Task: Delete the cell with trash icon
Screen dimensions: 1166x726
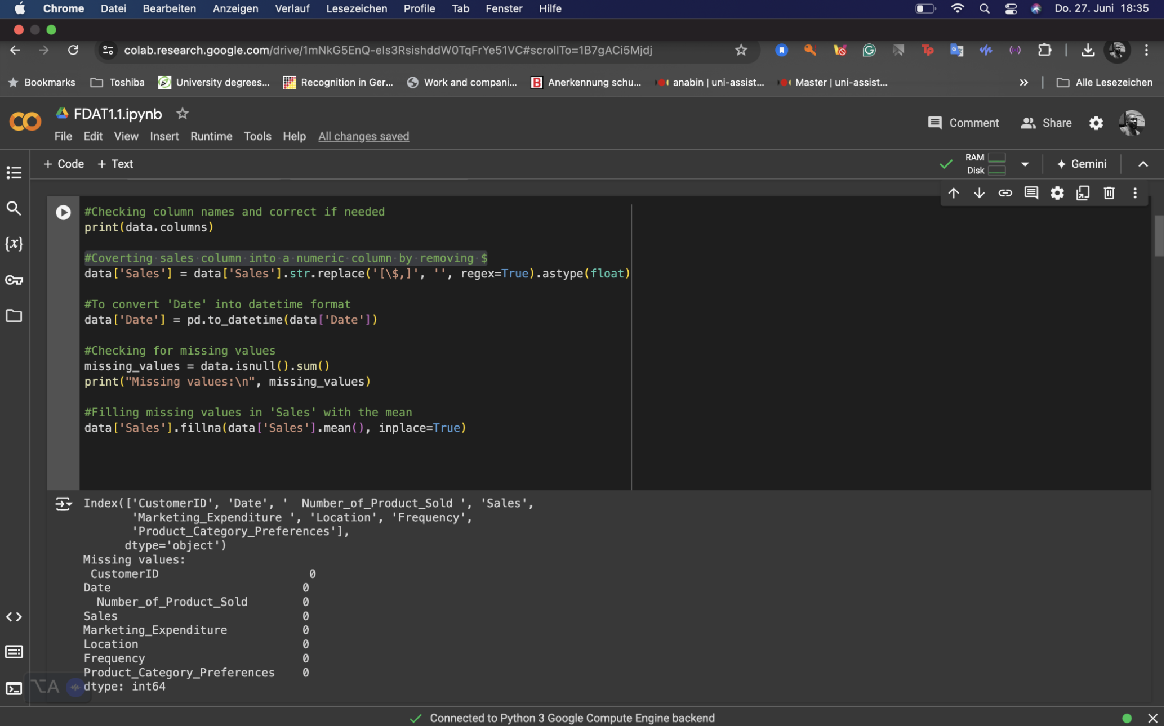Action: pyautogui.click(x=1109, y=193)
